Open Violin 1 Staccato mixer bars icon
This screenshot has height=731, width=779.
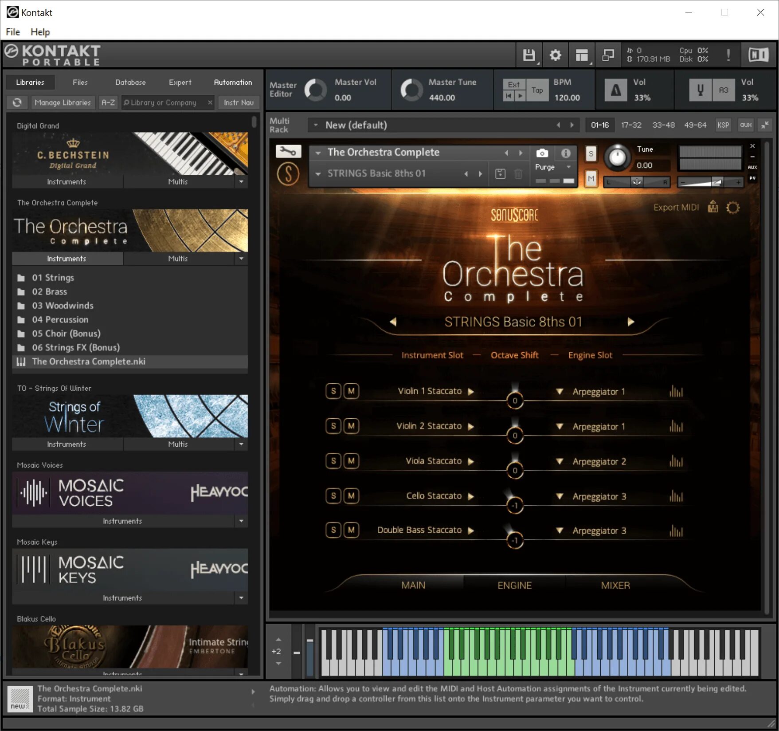click(676, 391)
